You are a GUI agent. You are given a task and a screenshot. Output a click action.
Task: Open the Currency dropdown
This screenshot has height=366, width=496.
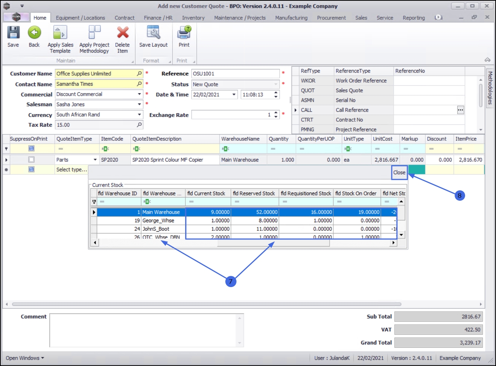(x=139, y=115)
